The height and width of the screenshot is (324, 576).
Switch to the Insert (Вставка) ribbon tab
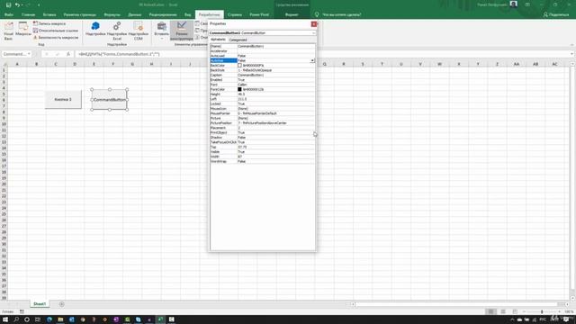(x=49, y=14)
